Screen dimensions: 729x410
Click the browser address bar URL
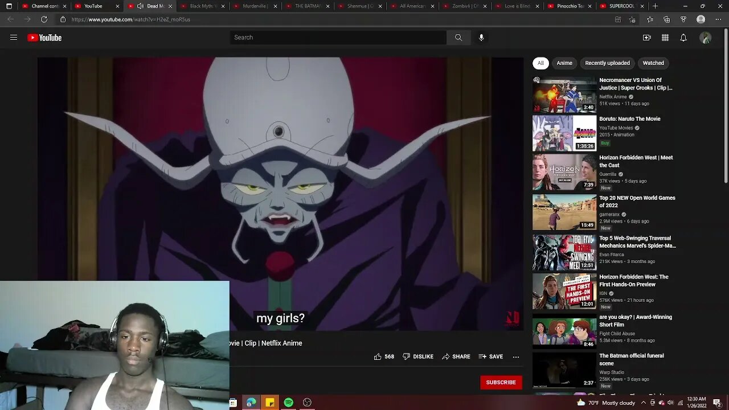coord(131,19)
